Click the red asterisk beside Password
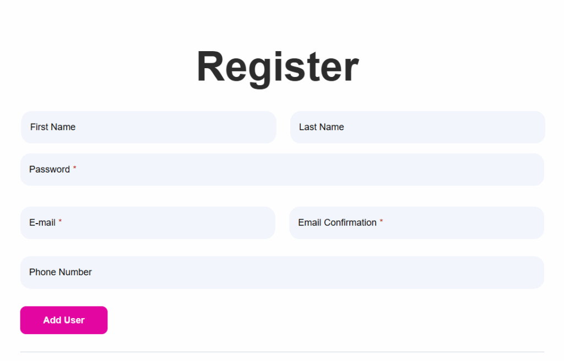Image resolution: width=564 pixels, height=361 pixels. click(x=74, y=168)
